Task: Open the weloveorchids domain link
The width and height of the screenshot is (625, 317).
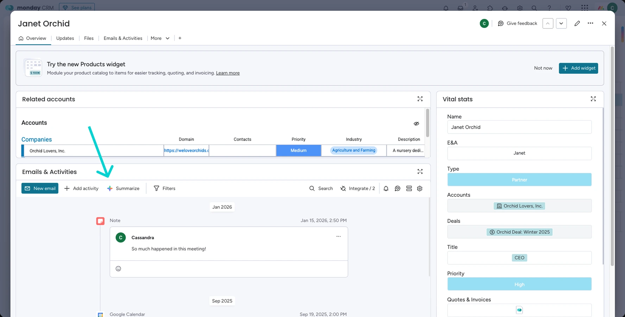Action: (x=187, y=150)
